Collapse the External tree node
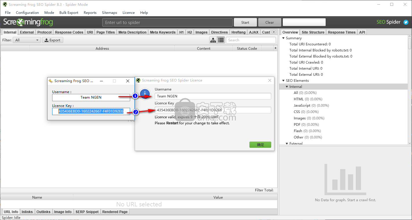Image resolution: width=412 pixels, height=220 pixels. [x=287, y=143]
